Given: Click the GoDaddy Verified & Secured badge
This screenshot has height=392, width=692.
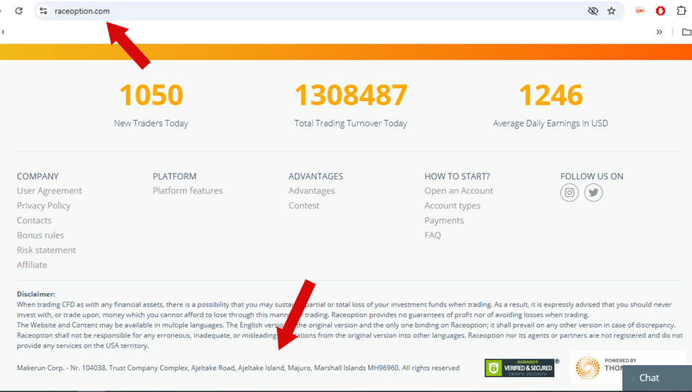Looking at the screenshot, I should (519, 368).
